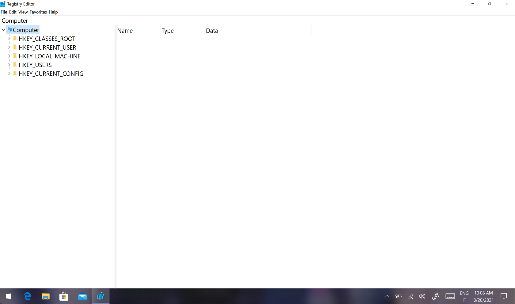Screen dimensions: 515x304
Task: Select HKEY_LOCAL_MACHINE text in tree
Action: [50, 56]
